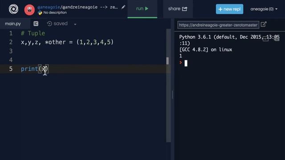Click the print(x) statement on line 5
This screenshot has height=160, width=285.
tap(35, 69)
